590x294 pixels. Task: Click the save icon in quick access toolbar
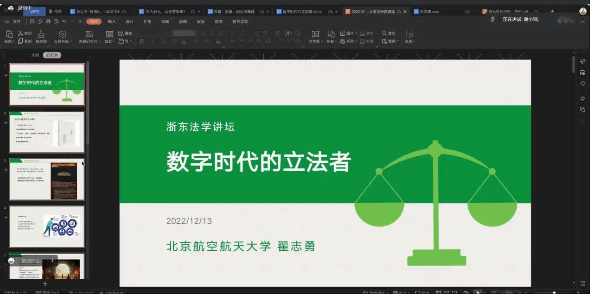(x=33, y=21)
